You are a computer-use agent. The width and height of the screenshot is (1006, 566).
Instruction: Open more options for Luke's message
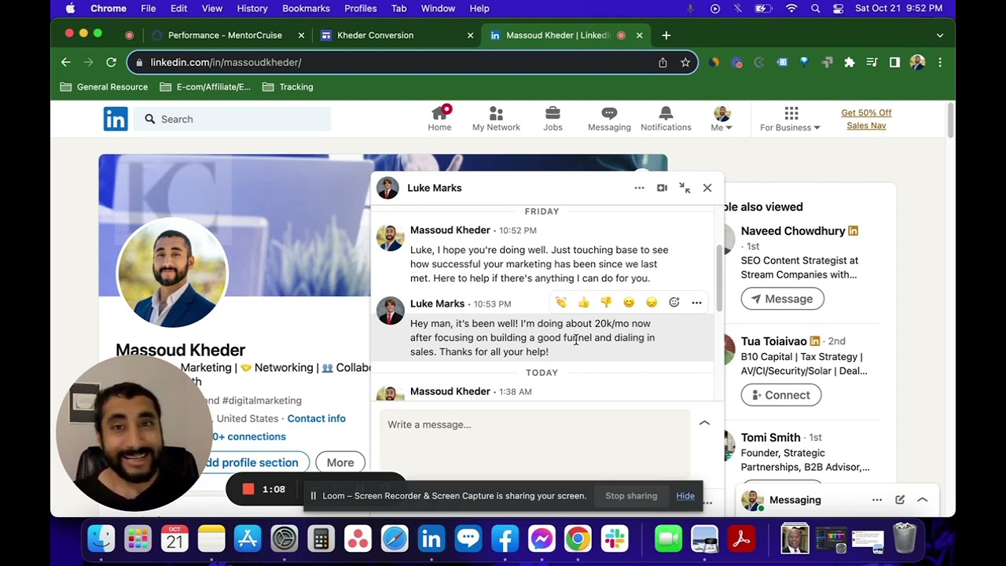tap(696, 303)
